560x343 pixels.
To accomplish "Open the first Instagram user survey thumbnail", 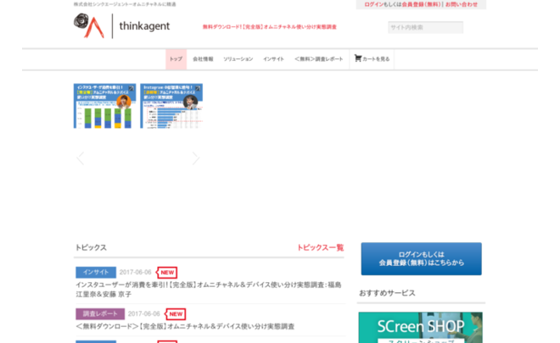I will click(x=104, y=105).
